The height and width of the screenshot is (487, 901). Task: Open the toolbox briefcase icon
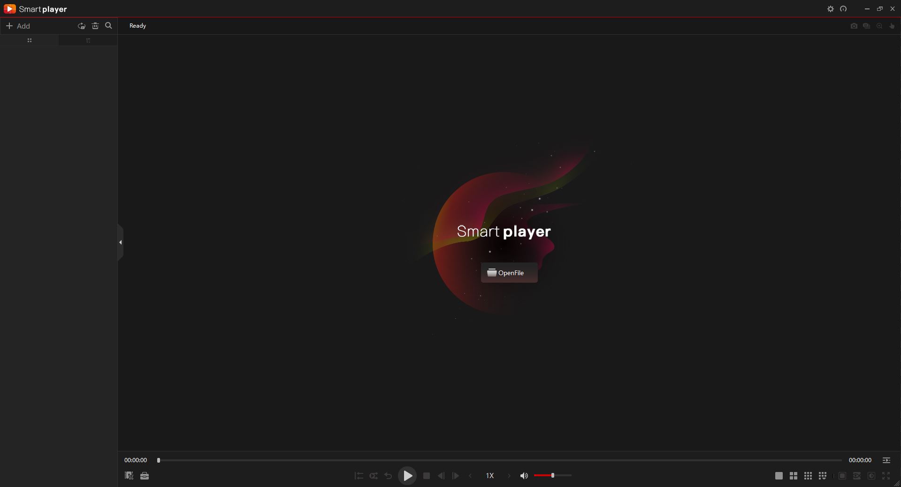tap(145, 476)
